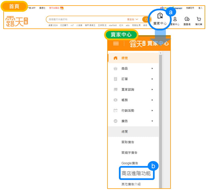Click the orange search magnifier button
This screenshot has width=206, height=190.
146,20
